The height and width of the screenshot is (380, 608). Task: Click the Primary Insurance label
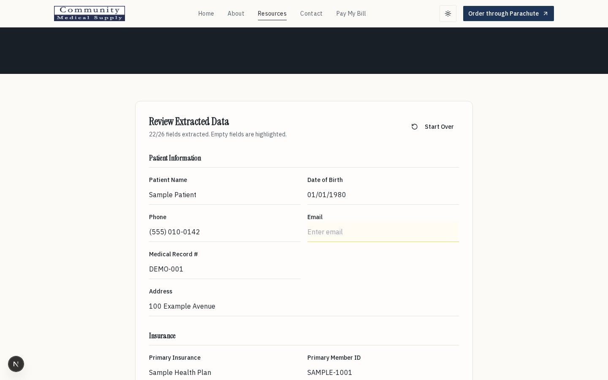pyautogui.click(x=175, y=358)
